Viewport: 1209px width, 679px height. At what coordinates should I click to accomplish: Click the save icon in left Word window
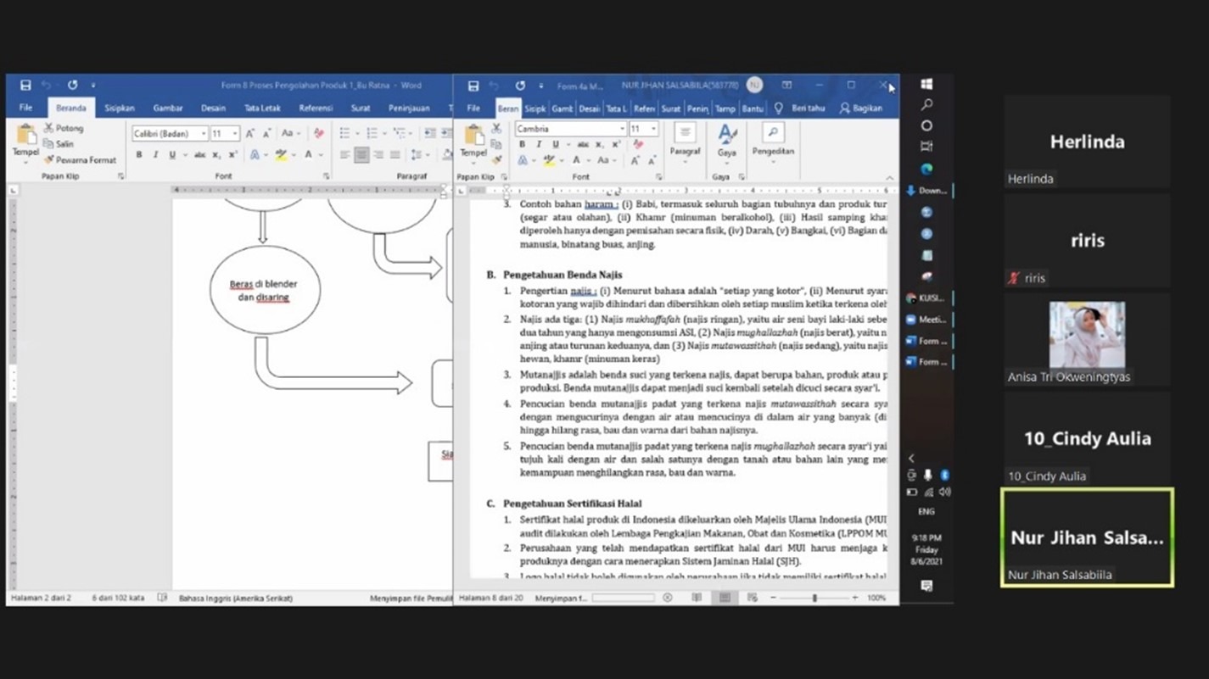25,86
